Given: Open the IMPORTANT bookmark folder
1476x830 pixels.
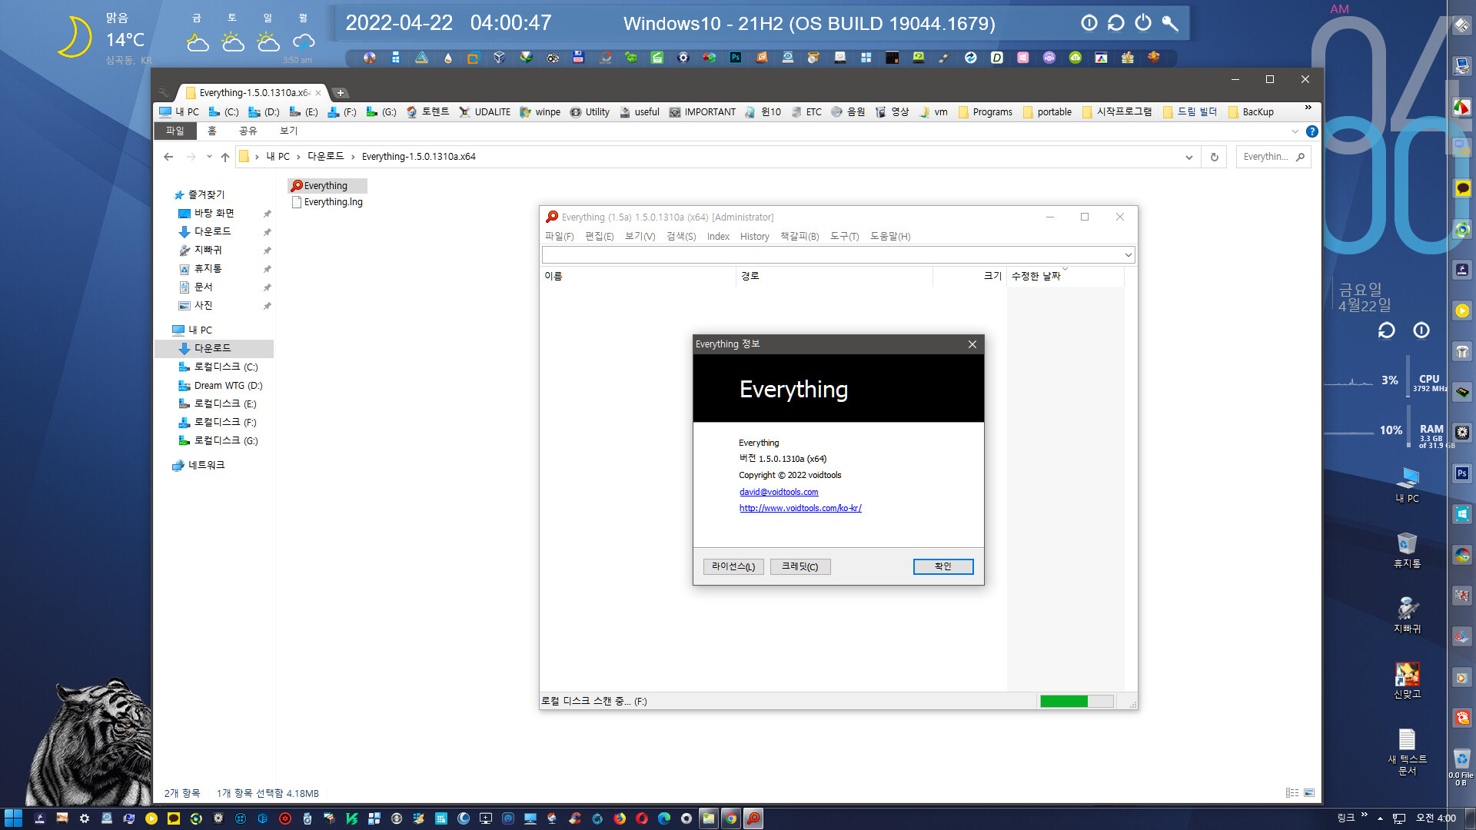Looking at the screenshot, I should [702, 112].
